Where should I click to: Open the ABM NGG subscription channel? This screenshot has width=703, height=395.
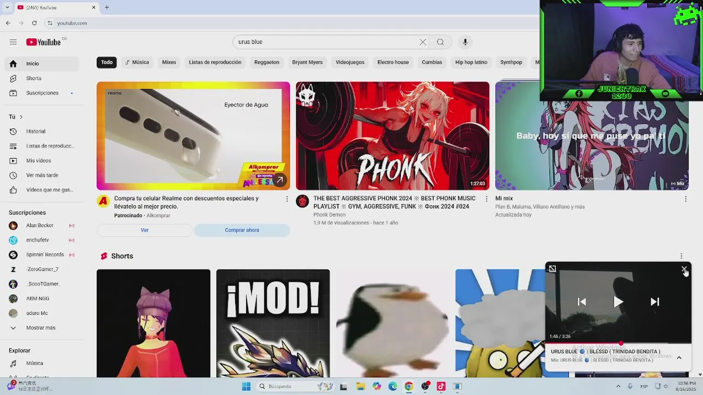(41, 298)
